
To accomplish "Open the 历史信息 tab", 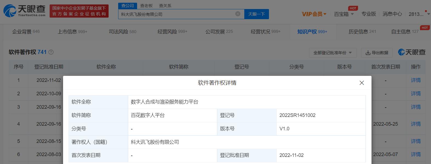I will click(x=362, y=32).
